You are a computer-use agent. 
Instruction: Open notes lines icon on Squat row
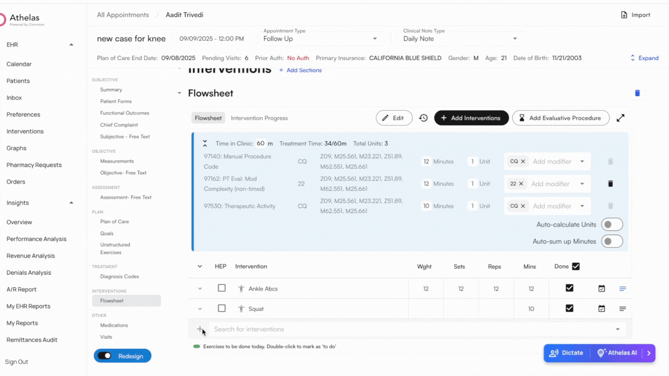(623, 309)
